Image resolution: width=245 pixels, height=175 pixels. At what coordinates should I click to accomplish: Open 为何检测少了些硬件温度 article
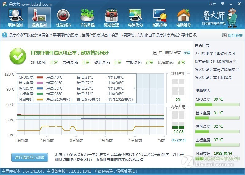[x=215, y=54]
